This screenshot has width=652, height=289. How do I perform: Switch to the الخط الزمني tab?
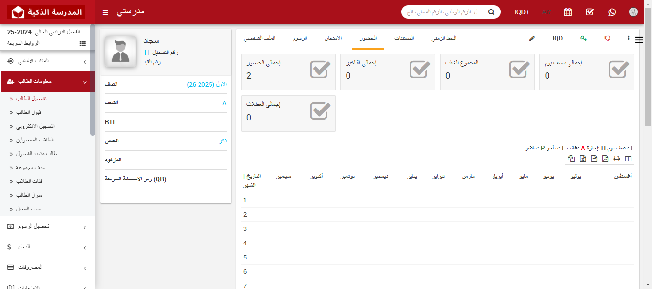[x=444, y=38]
